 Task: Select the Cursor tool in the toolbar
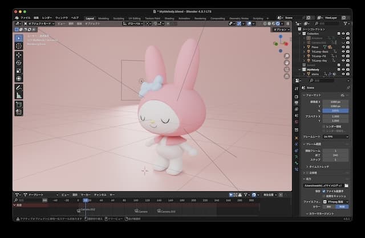coord(19,46)
